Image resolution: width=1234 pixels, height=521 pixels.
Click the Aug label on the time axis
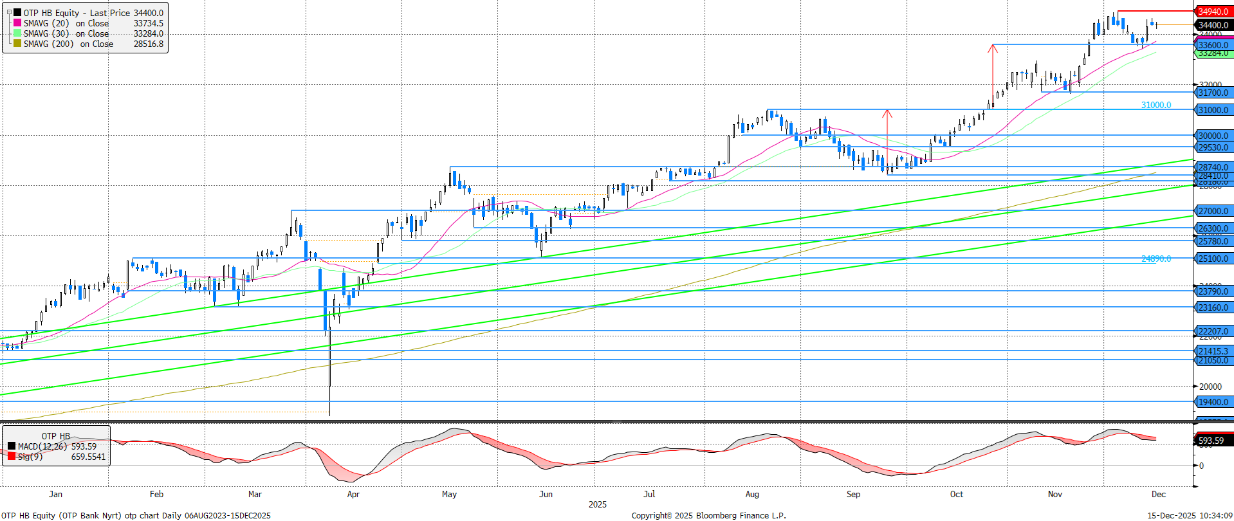[x=752, y=494]
